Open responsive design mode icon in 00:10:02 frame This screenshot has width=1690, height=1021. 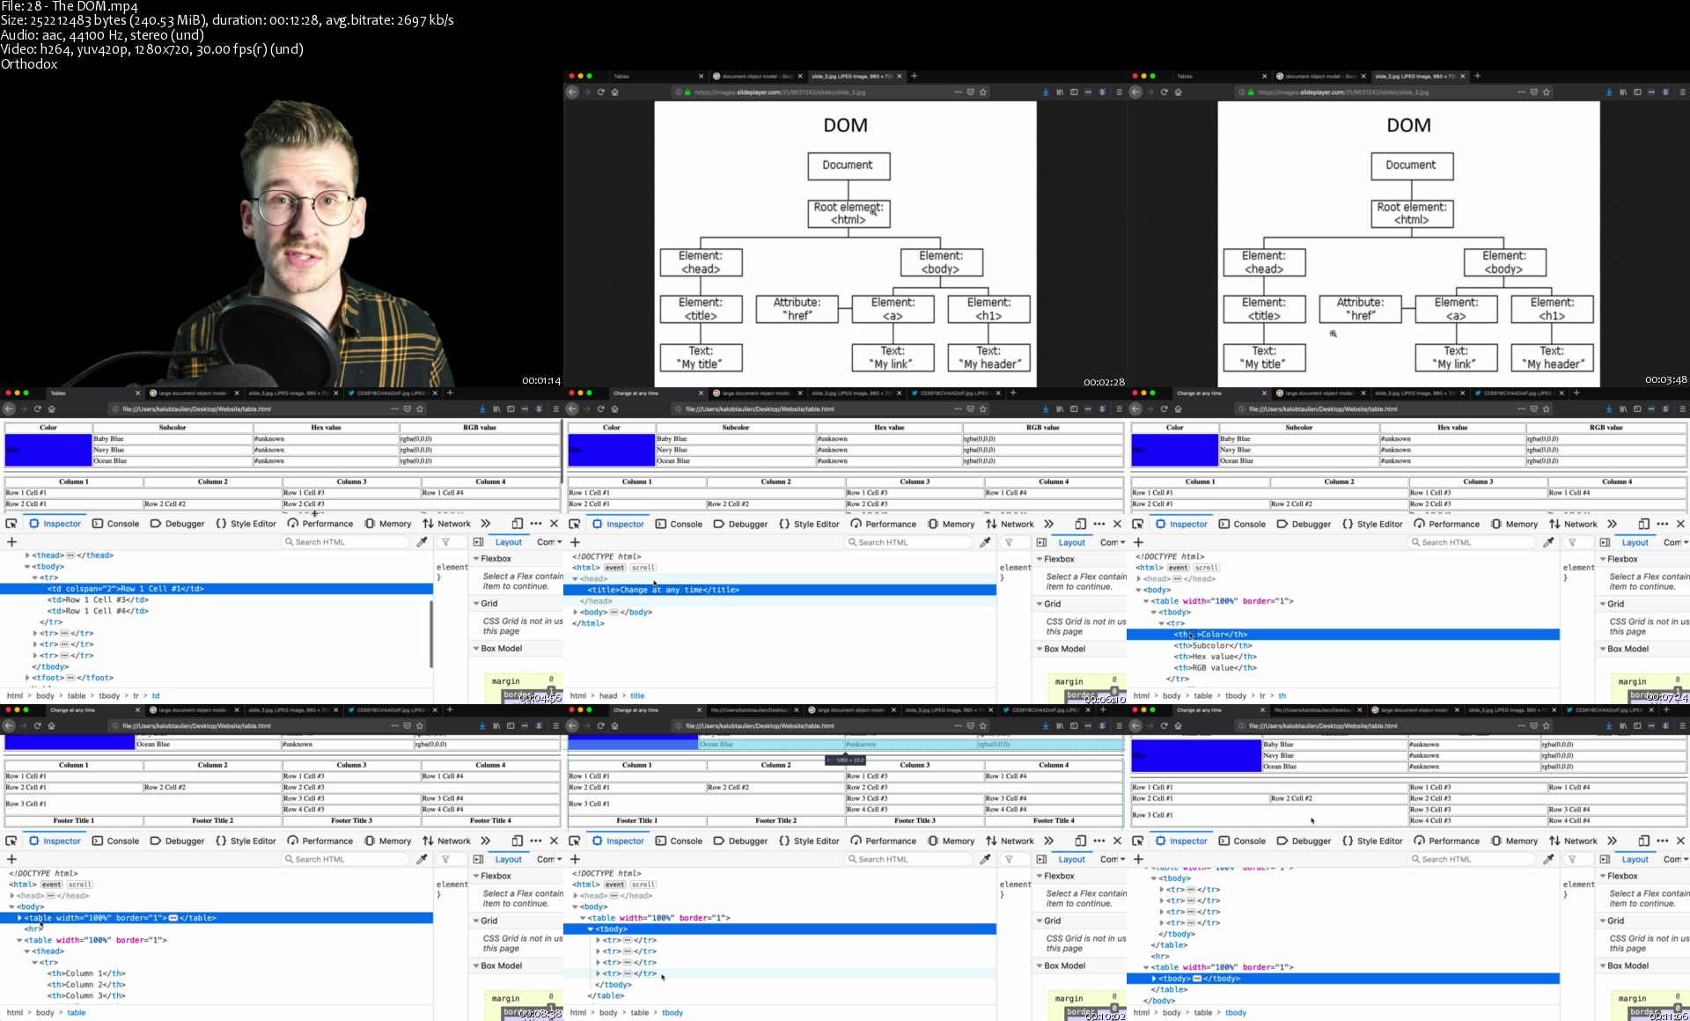[x=1080, y=841]
